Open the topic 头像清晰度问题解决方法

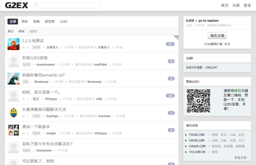pos(44,109)
